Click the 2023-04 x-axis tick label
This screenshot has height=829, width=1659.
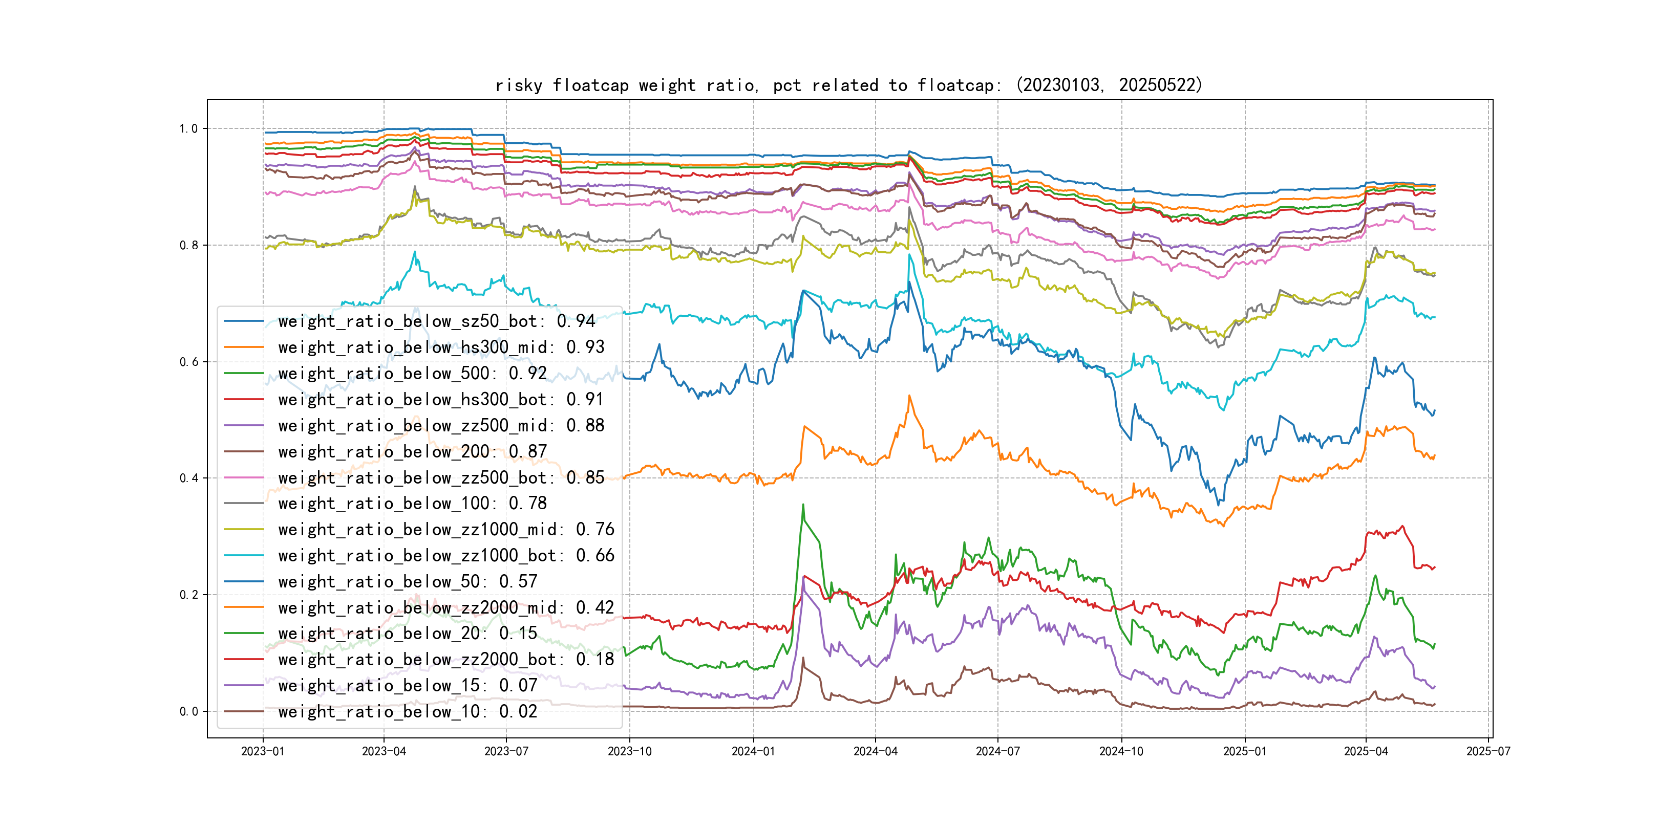pos(384,752)
